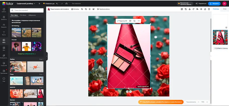229x106 pixels.
Task: Open the adjust sliders icon in toolbar
Action: 82,9
